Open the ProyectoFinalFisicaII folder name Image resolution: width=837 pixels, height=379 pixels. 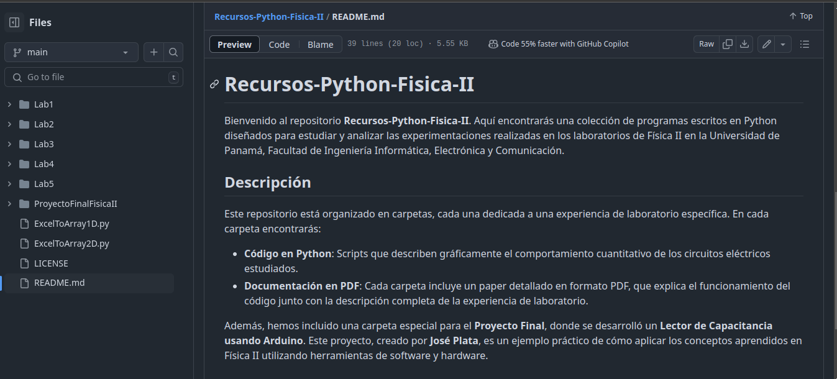tap(76, 204)
